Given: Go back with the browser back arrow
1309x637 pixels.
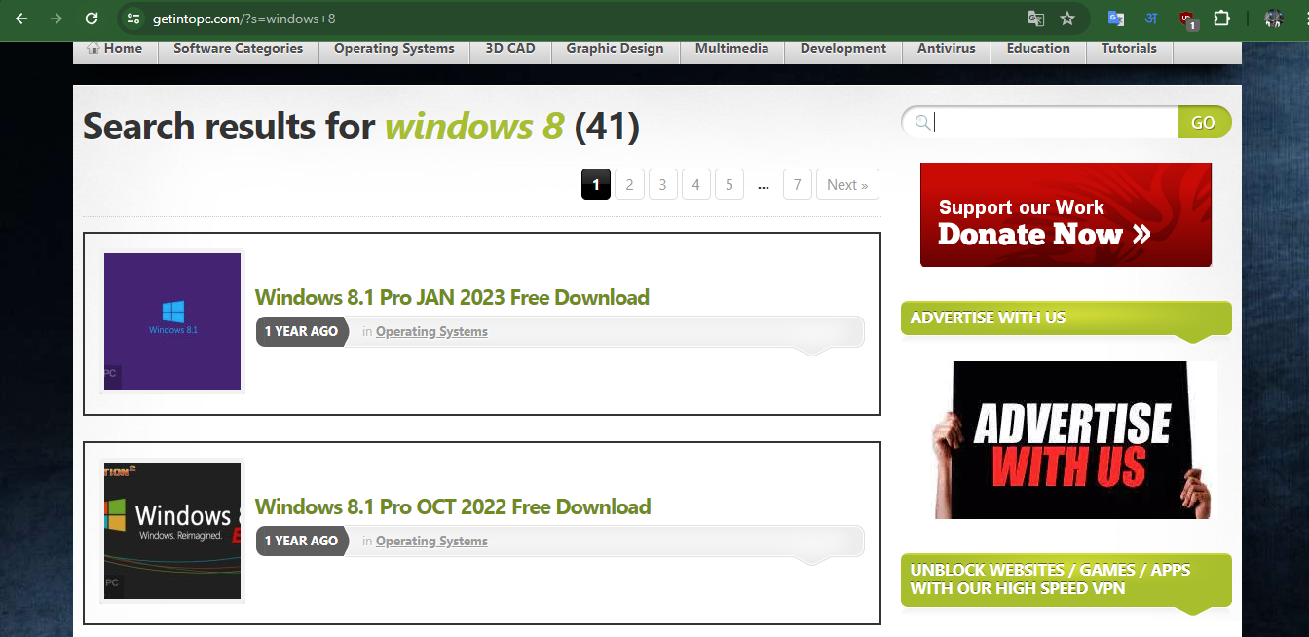Looking at the screenshot, I should (21, 19).
